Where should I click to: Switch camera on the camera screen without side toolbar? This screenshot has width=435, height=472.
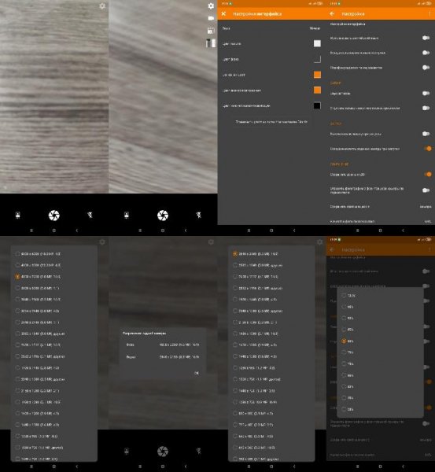(18, 216)
